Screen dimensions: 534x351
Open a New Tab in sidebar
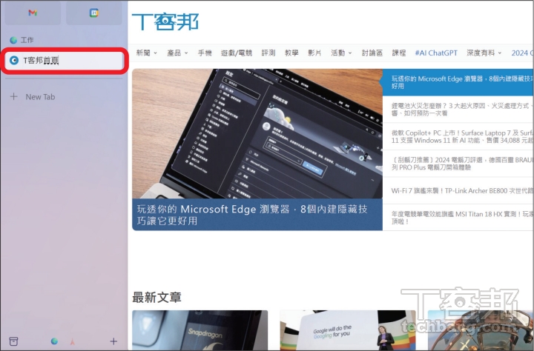[x=40, y=97]
